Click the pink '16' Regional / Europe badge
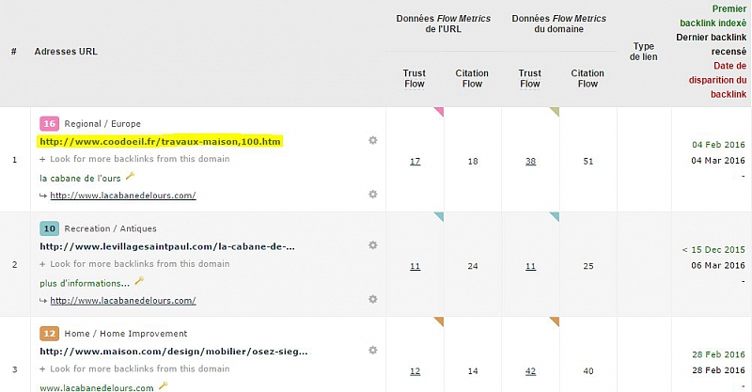 (49, 123)
